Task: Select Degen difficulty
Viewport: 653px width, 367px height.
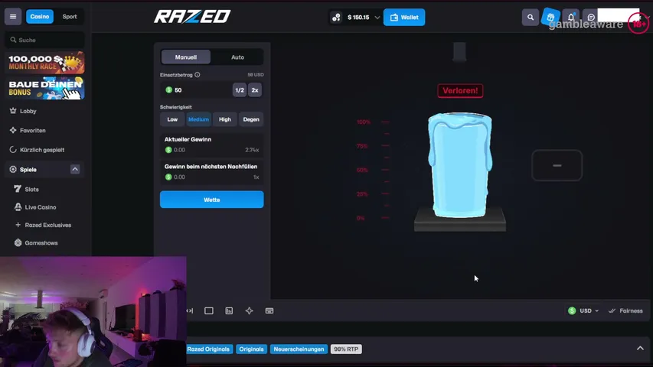Action: pyautogui.click(x=251, y=119)
